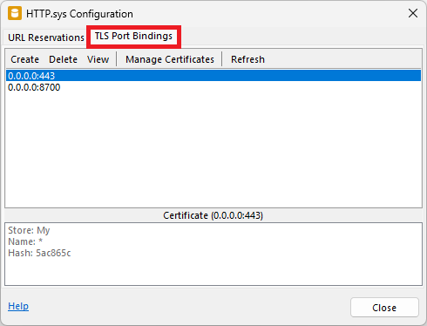Select the 0.0.0.0:443 binding

click(213, 76)
